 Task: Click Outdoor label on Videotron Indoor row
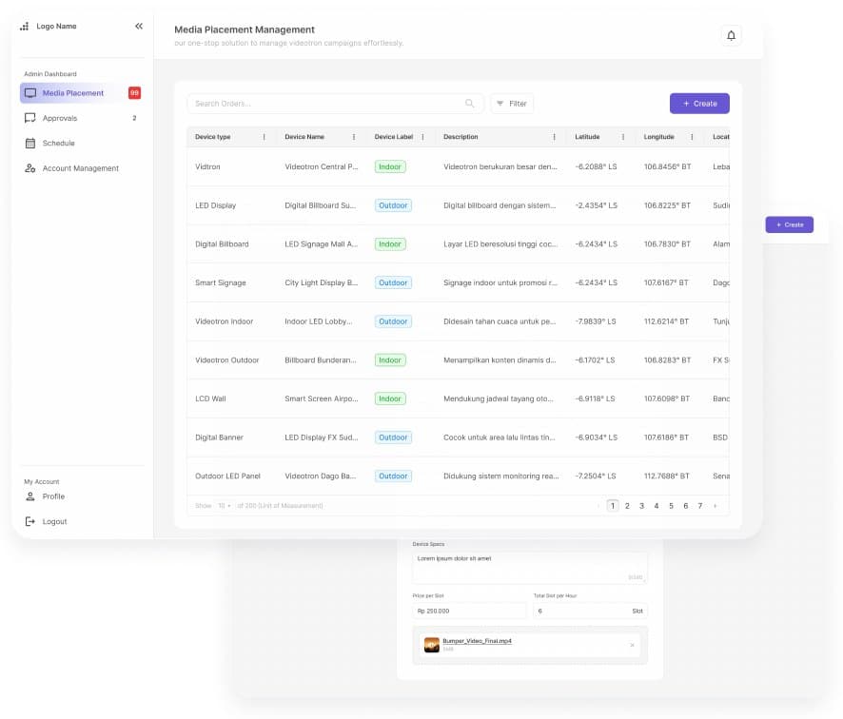393,321
